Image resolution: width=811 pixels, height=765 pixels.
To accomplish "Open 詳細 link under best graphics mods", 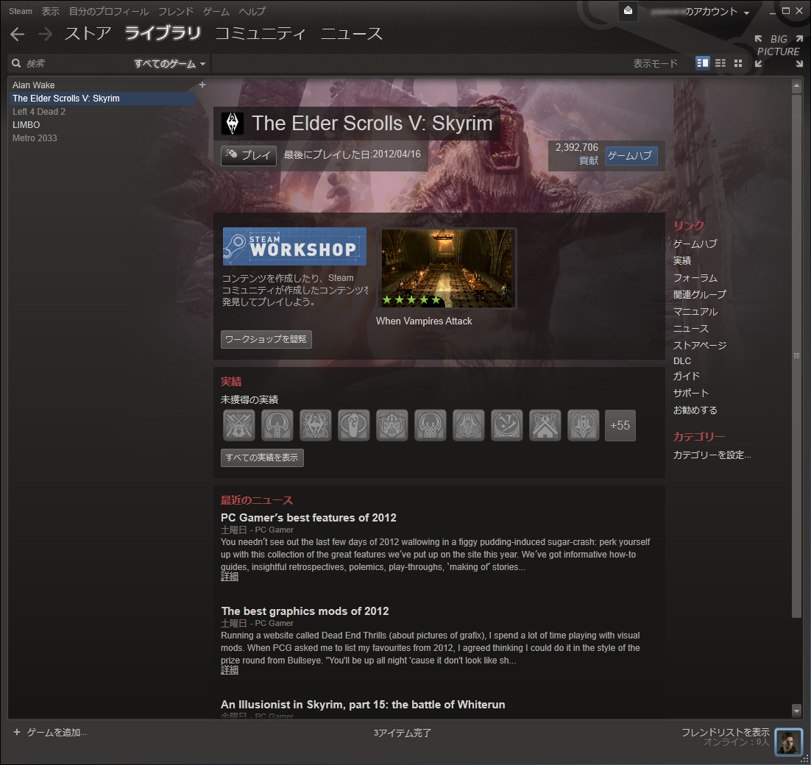I will (229, 670).
